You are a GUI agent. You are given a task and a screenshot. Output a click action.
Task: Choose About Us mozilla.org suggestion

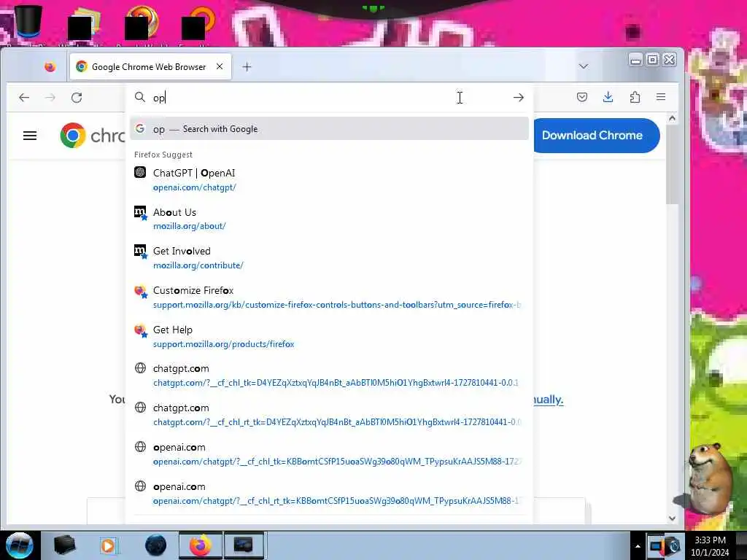point(329,219)
